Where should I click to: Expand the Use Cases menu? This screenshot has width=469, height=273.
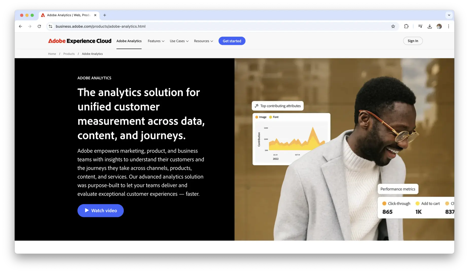pyautogui.click(x=179, y=41)
